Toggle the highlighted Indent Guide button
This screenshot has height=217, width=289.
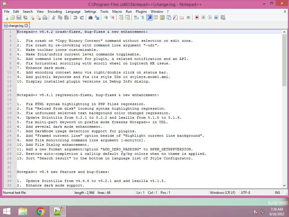point(149,18)
